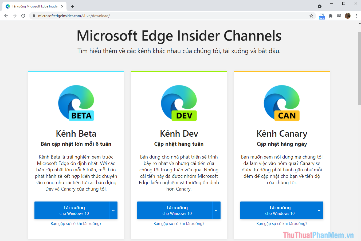The height and width of the screenshot is (241, 361).
Task: Open the extension marked New
Action: (x=322, y=16)
